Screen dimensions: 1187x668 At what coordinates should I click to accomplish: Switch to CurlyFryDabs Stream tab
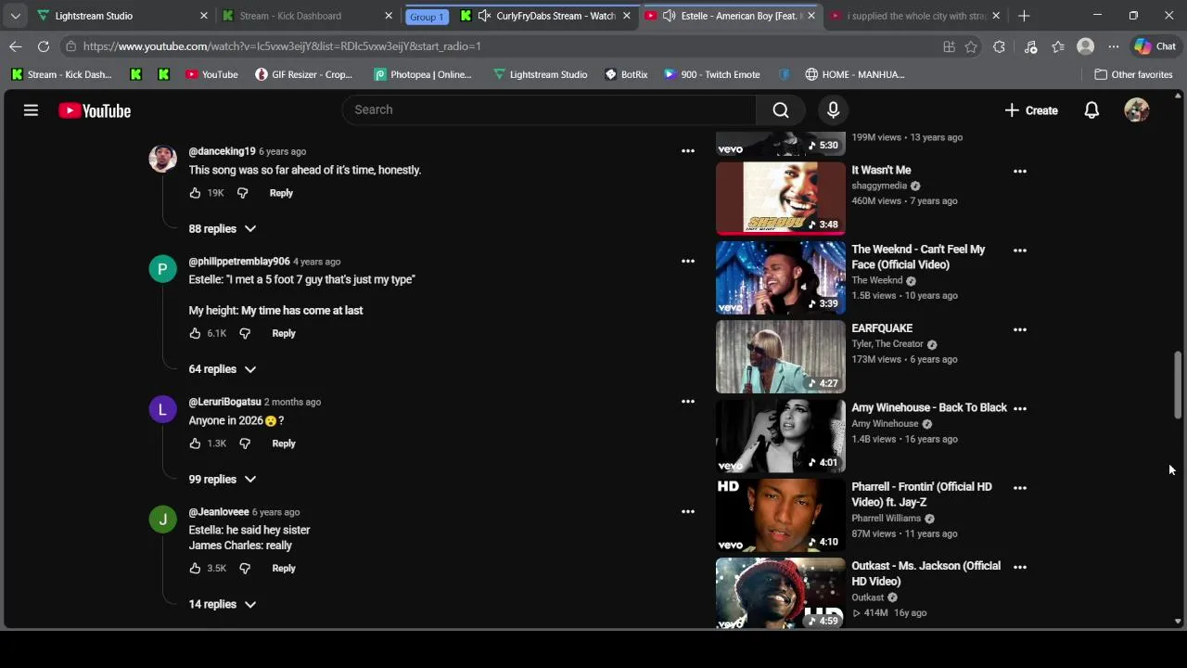(x=545, y=16)
